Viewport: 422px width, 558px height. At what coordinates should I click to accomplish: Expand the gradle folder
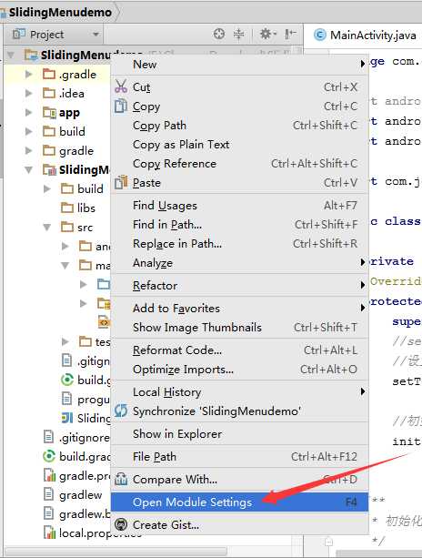[28, 150]
